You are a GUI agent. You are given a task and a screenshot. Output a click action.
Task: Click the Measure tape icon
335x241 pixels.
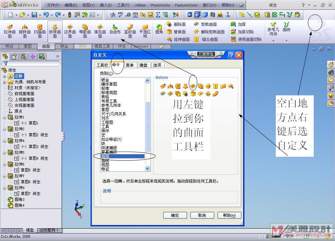pyautogui.click(x=128, y=14)
